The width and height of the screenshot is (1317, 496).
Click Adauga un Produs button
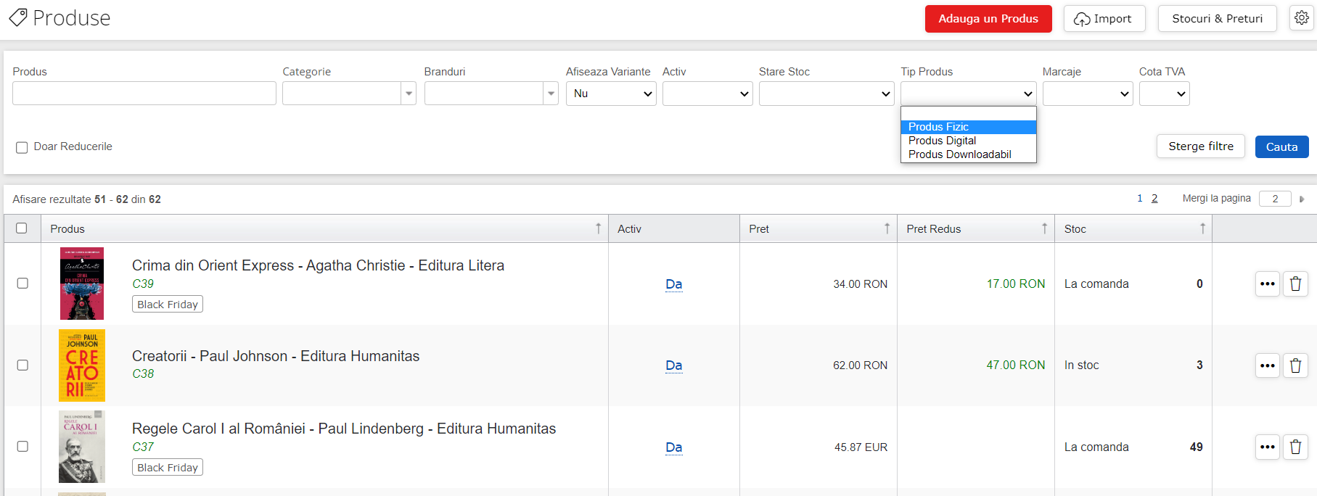click(988, 19)
